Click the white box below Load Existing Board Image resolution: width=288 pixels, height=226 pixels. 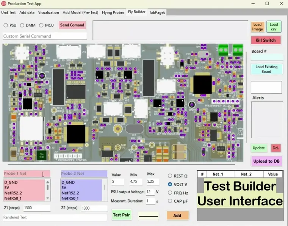(266, 87)
